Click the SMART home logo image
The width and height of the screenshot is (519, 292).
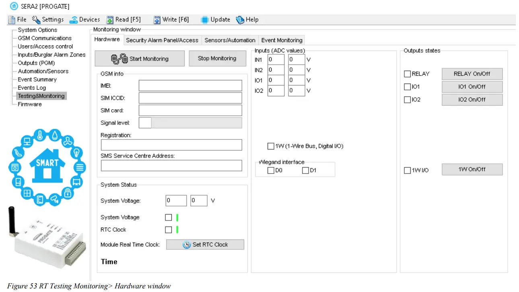point(47,168)
